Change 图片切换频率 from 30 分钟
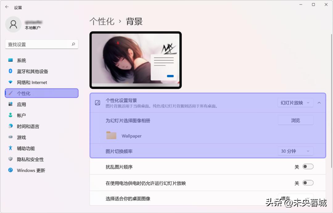Screen dimensions: 333x213 pyautogui.click(x=295, y=151)
